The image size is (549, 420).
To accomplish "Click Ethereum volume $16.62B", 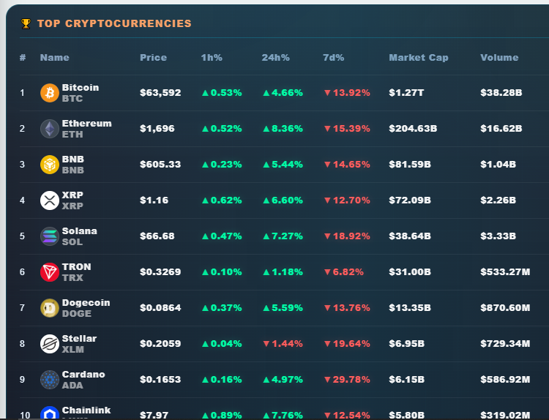I will coord(501,129).
